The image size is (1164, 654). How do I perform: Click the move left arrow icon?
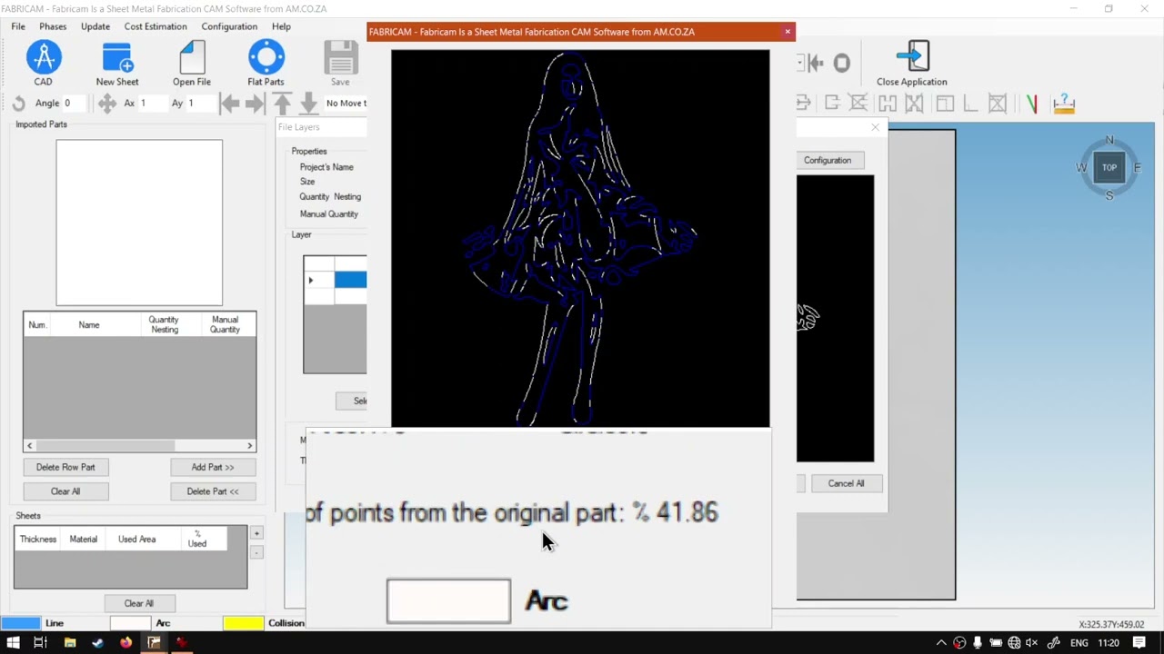pyautogui.click(x=230, y=104)
